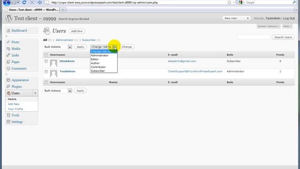Choose Administrator in role dropdown list
Image resolution: width=300 pixels, height=169 pixels.
(x=104, y=55)
